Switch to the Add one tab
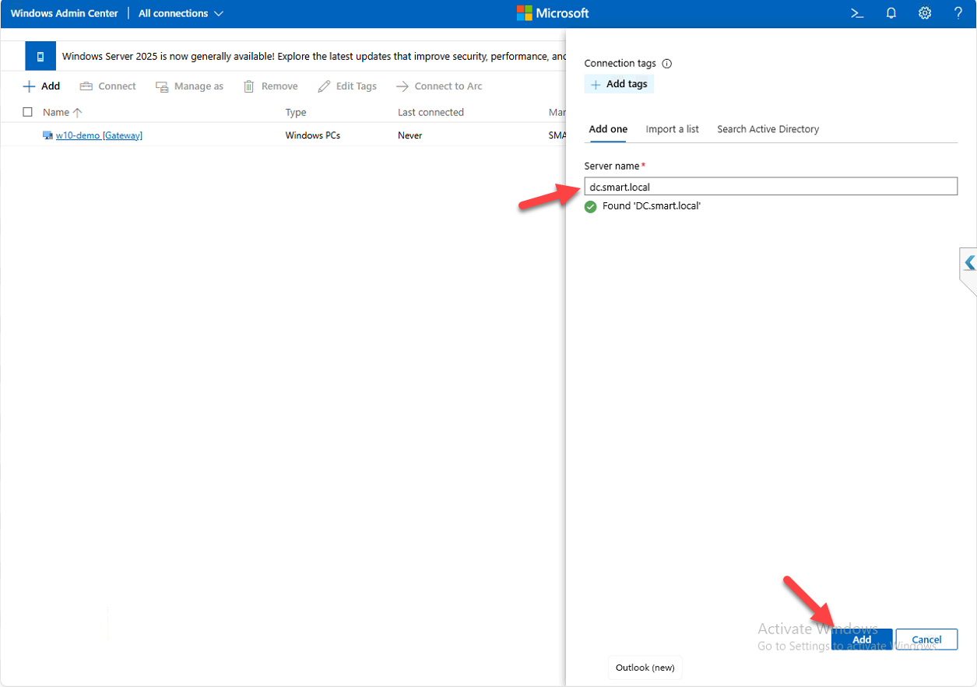977x687 pixels. click(x=608, y=129)
